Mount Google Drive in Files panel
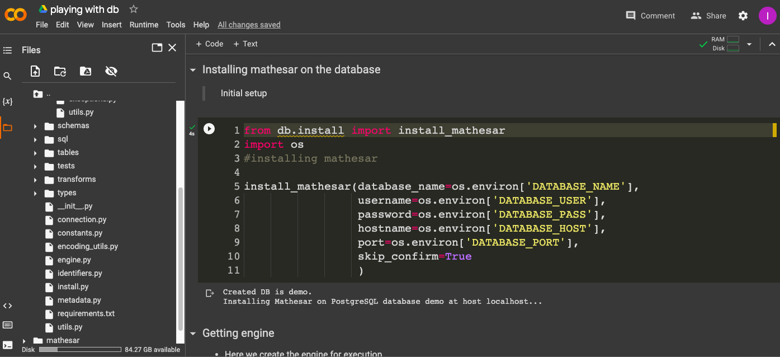Viewport: 780px width, 357px height. point(85,71)
